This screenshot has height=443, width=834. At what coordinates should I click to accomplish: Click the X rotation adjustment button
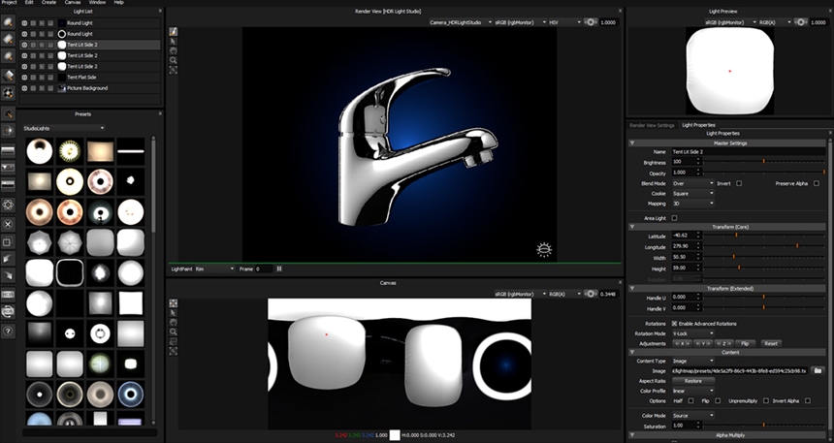(682, 343)
